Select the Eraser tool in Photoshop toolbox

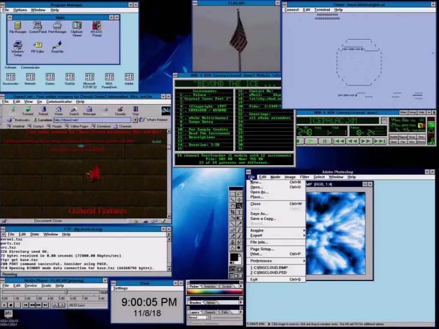click(x=232, y=230)
